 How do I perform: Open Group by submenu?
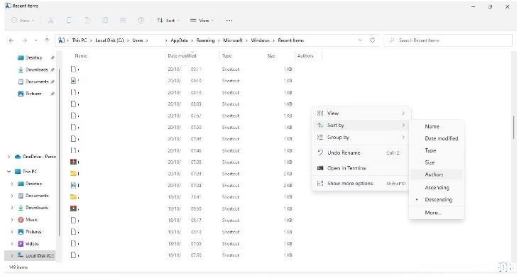(361, 138)
